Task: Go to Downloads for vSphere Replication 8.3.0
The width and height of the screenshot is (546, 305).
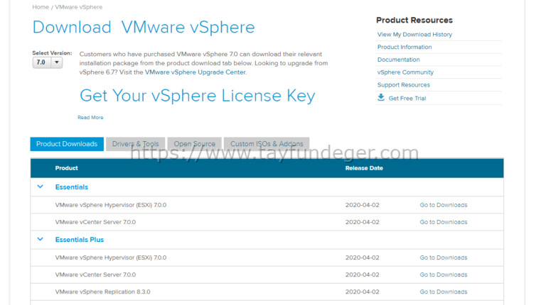Action: click(443, 292)
